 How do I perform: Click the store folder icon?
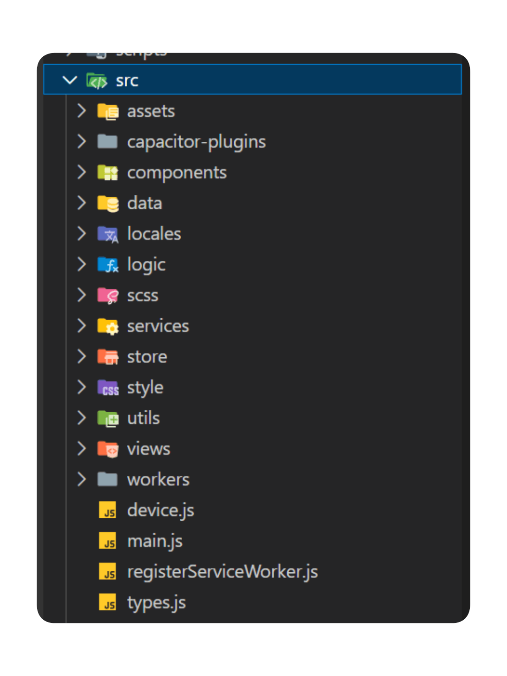[x=108, y=356]
